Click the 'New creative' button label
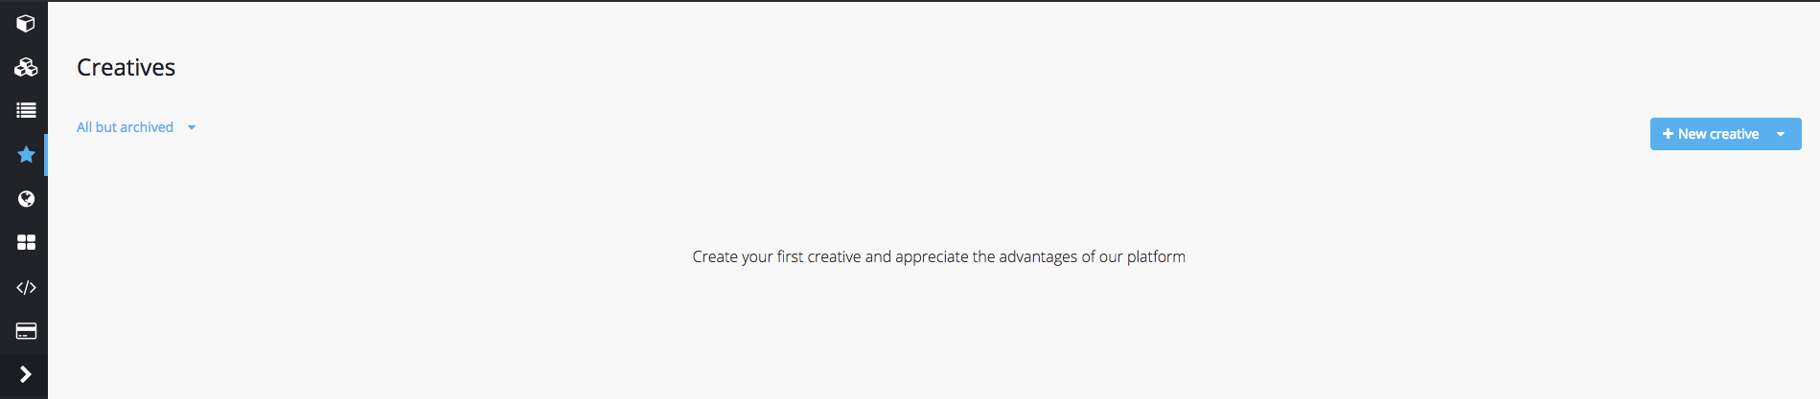 coord(1717,134)
